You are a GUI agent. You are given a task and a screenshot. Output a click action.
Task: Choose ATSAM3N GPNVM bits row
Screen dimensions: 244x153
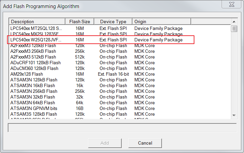tap(120, 108)
